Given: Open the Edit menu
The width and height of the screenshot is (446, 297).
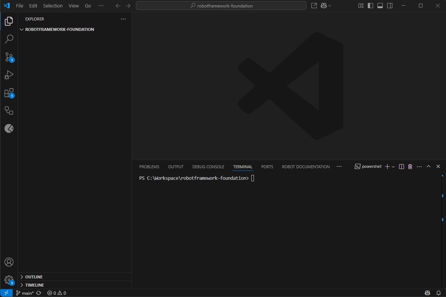Looking at the screenshot, I should click(33, 6).
